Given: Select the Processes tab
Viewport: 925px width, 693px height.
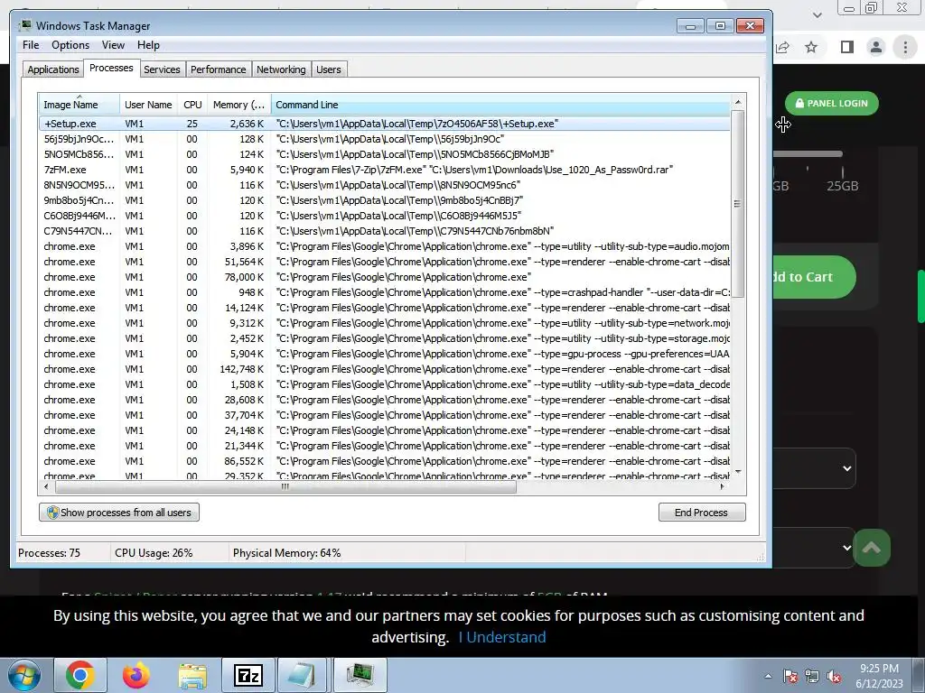Looking at the screenshot, I should click(x=111, y=68).
